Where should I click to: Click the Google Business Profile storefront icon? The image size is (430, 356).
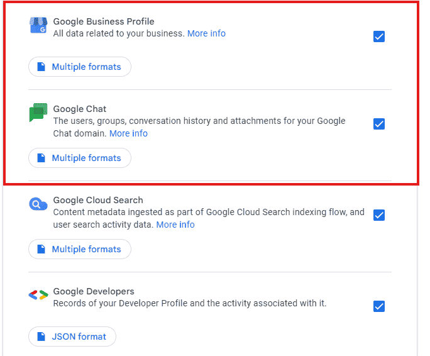[x=38, y=25]
